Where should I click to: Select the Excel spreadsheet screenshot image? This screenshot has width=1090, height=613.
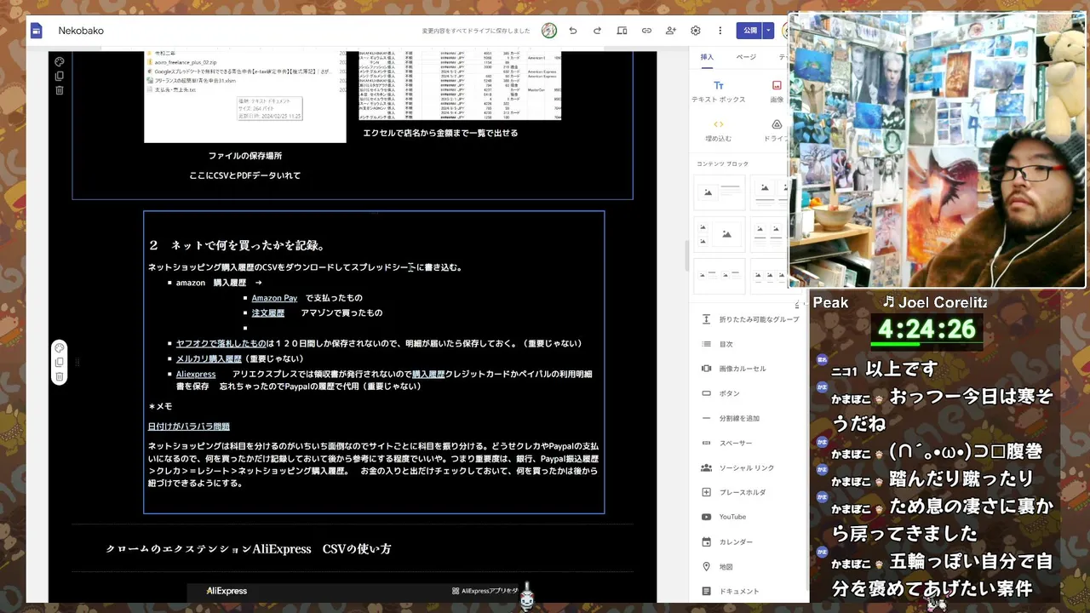(460, 85)
